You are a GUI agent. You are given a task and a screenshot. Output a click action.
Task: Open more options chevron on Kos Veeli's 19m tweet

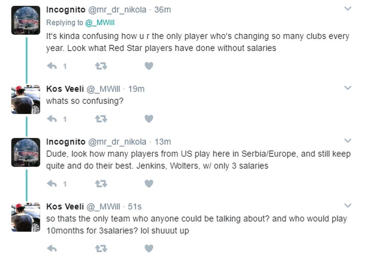pos(348,88)
